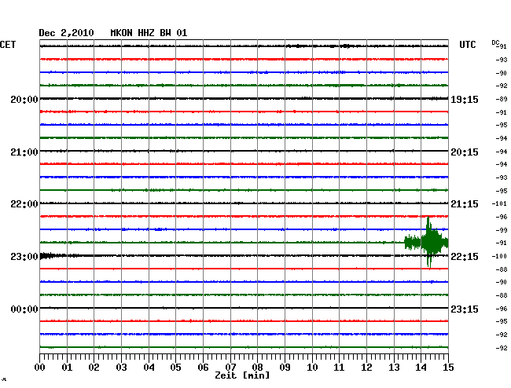511x388 pixels.
Task: Click minute tick label 00
Action: 40,368
